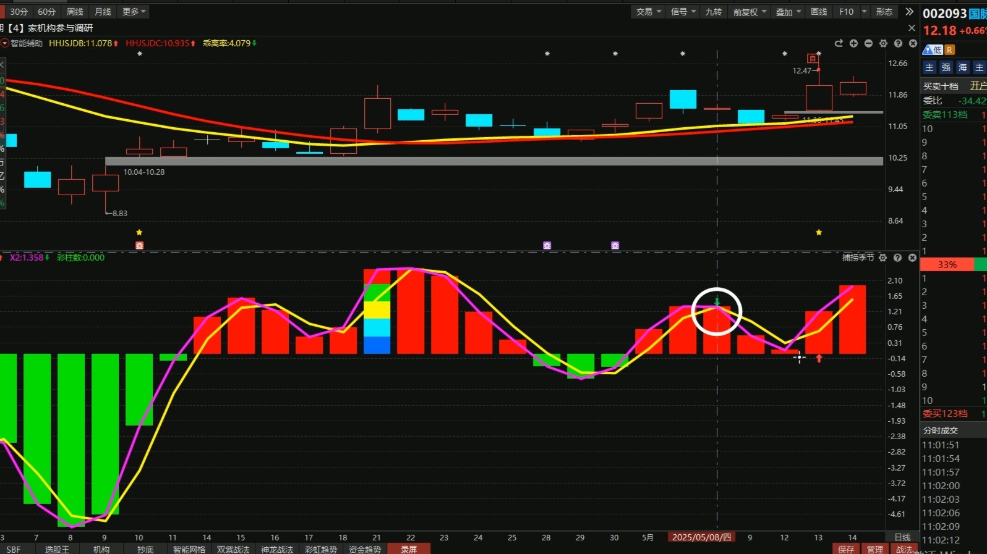Open the 智能网格 indicator tab

tap(189, 549)
